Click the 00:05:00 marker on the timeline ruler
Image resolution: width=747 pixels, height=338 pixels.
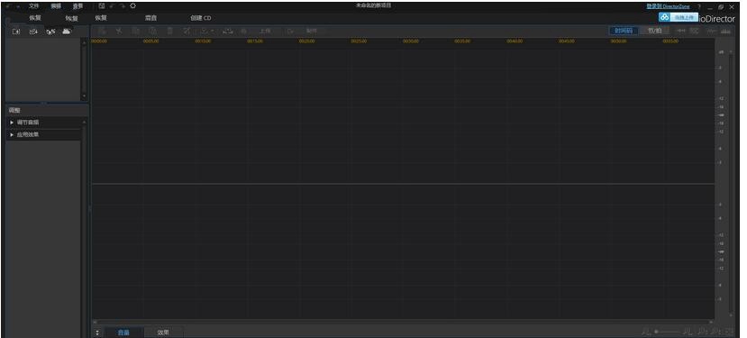(x=151, y=41)
